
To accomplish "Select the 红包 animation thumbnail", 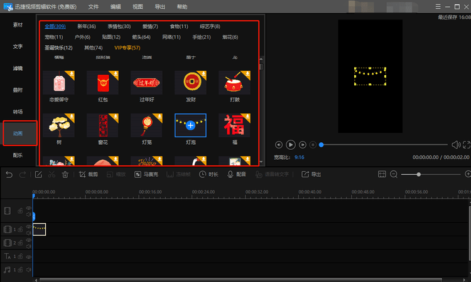I will point(103,83).
